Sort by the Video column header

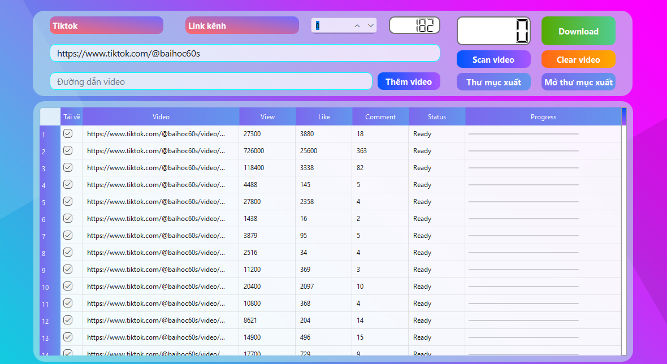click(x=161, y=116)
